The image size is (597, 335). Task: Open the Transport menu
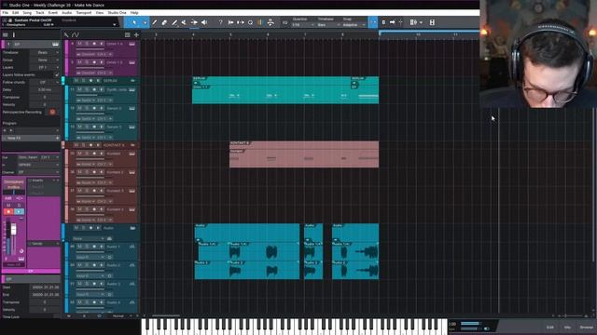coord(84,12)
